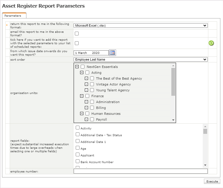The height and width of the screenshot is (188, 223).
Task: Check the Vintage Actor Agency box
Action: click(x=92, y=84)
